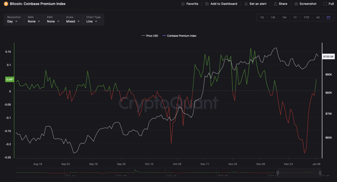Click the -0.25 left axis label
Image resolution: width=337 pixels, height=182 pixels.
coord(8,157)
